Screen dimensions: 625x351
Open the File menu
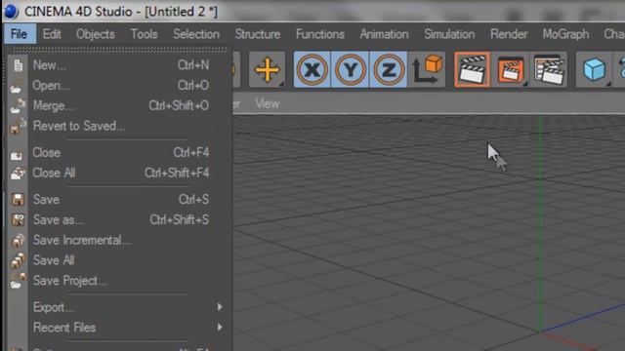coord(20,34)
